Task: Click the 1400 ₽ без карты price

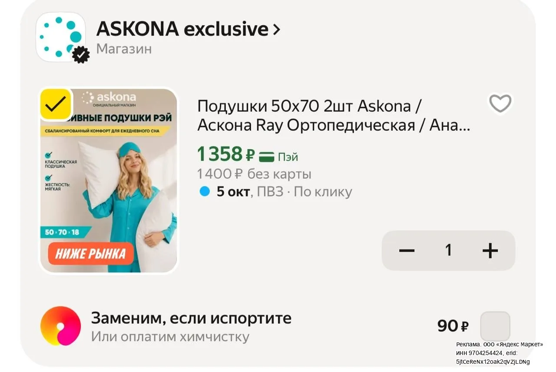Action: 254,174
